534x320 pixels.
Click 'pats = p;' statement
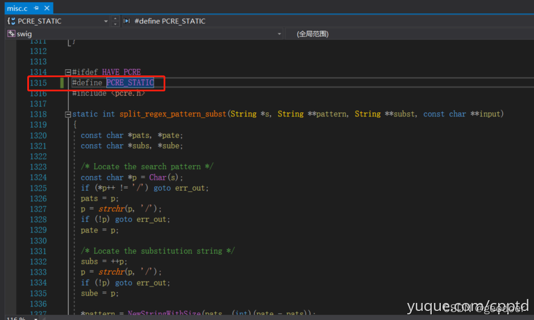[99, 198]
